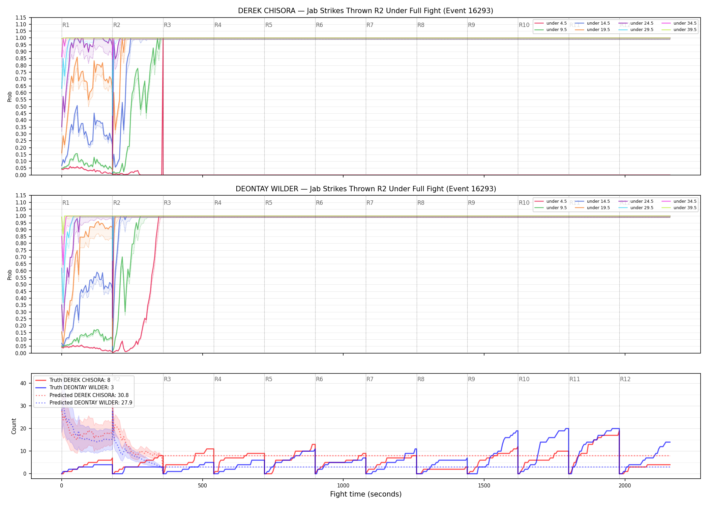Click 'Predicted DEREK CHISORA: 30.8' legend entry
This screenshot has width=708, height=506.
[x=82, y=395]
